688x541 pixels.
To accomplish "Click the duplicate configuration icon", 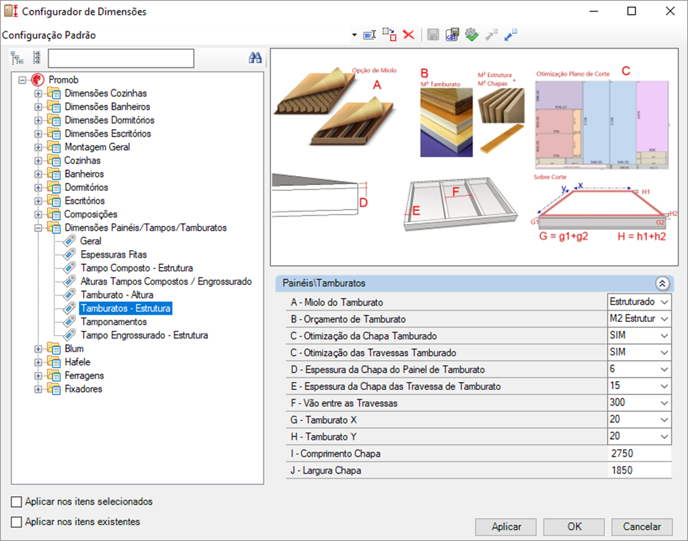I will (x=389, y=35).
